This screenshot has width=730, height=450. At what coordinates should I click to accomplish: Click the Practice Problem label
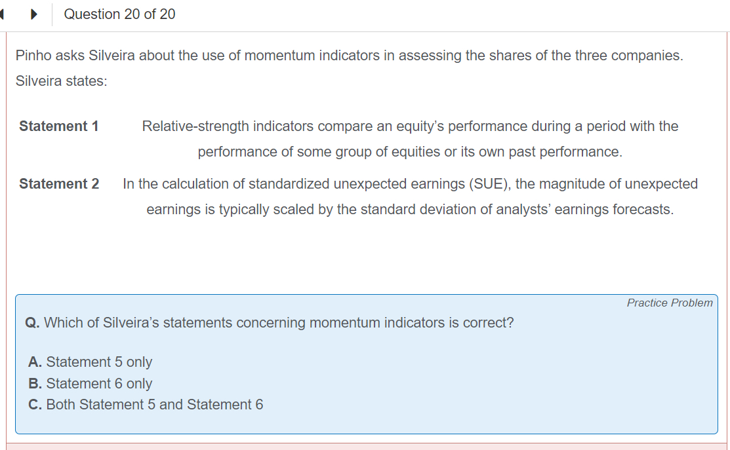(669, 303)
